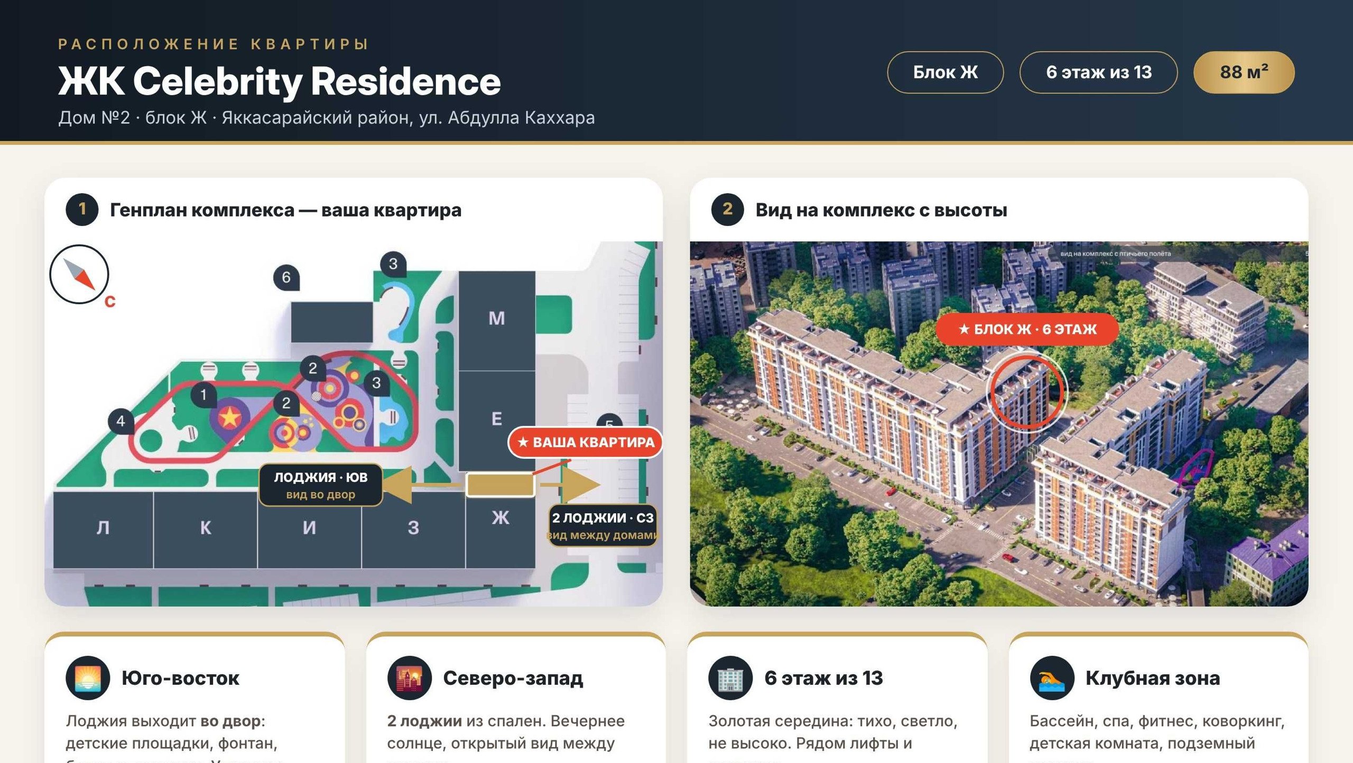Click the aerial photo of the complex
This screenshot has height=763, width=1353.
(x=999, y=423)
